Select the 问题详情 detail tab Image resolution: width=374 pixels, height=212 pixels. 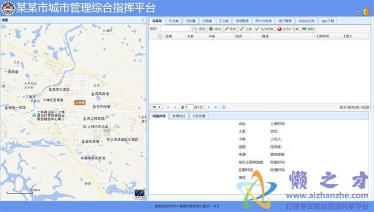click(x=159, y=116)
